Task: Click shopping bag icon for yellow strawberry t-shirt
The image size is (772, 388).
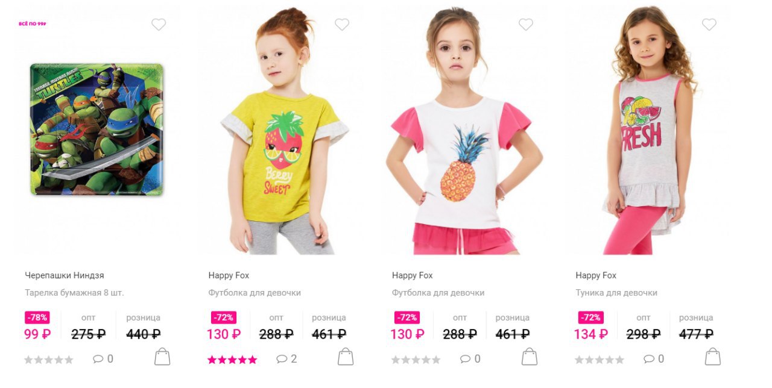Action: point(346,357)
